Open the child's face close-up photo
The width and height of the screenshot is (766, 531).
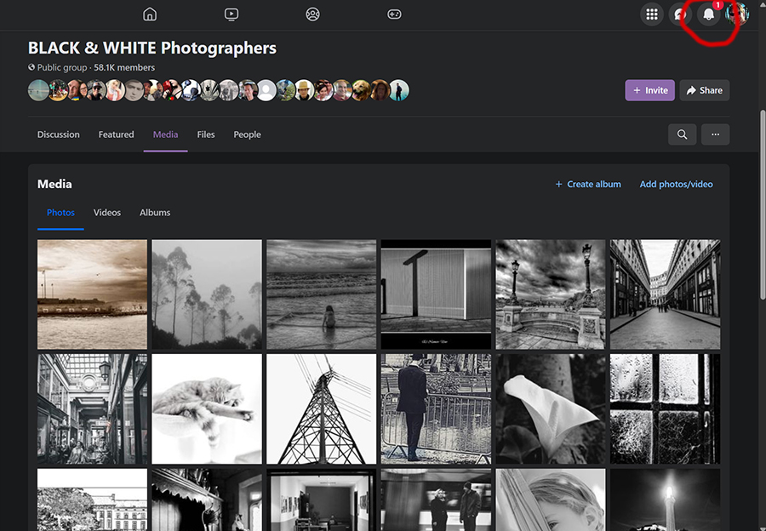coord(551,500)
